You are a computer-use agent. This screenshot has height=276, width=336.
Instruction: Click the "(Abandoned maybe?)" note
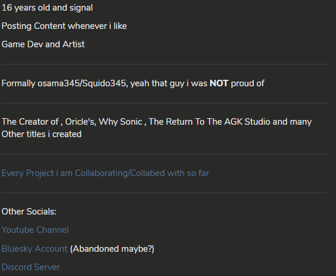click(x=112, y=249)
